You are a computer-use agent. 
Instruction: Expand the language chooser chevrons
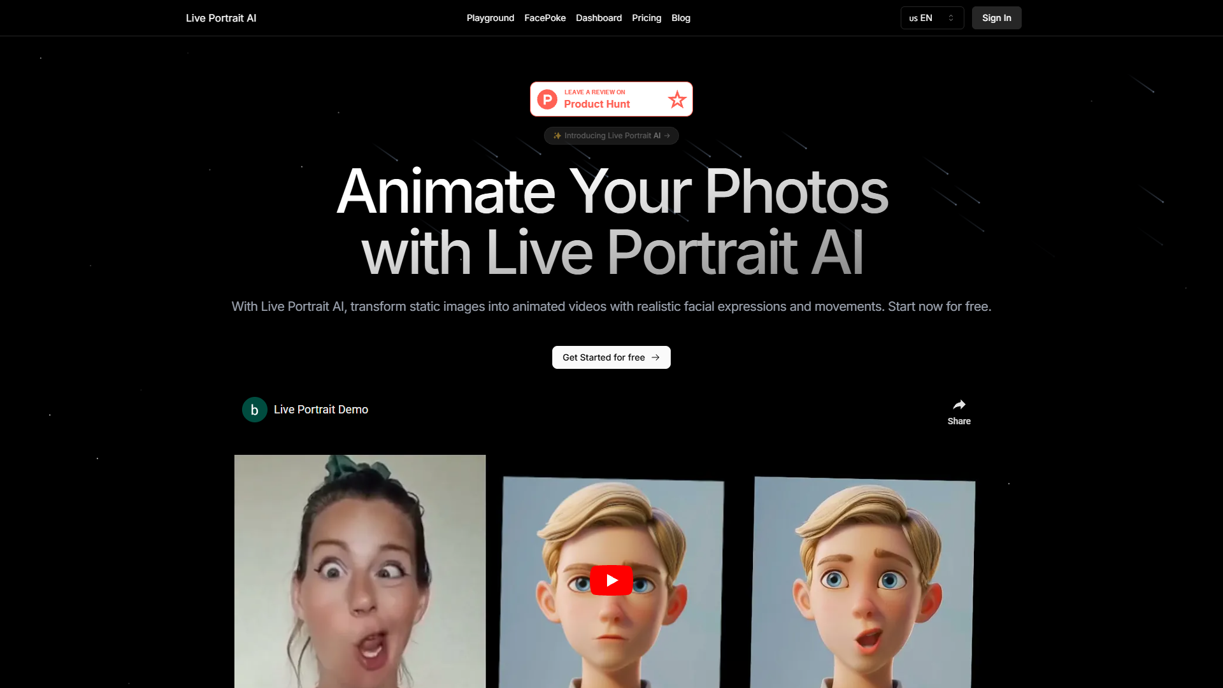(950, 18)
